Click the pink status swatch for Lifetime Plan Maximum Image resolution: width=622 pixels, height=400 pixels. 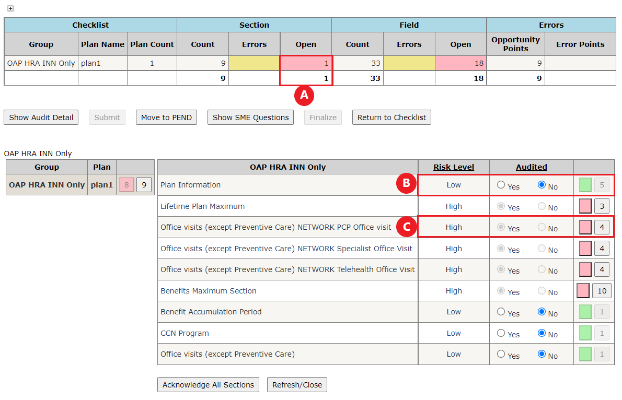(585, 206)
